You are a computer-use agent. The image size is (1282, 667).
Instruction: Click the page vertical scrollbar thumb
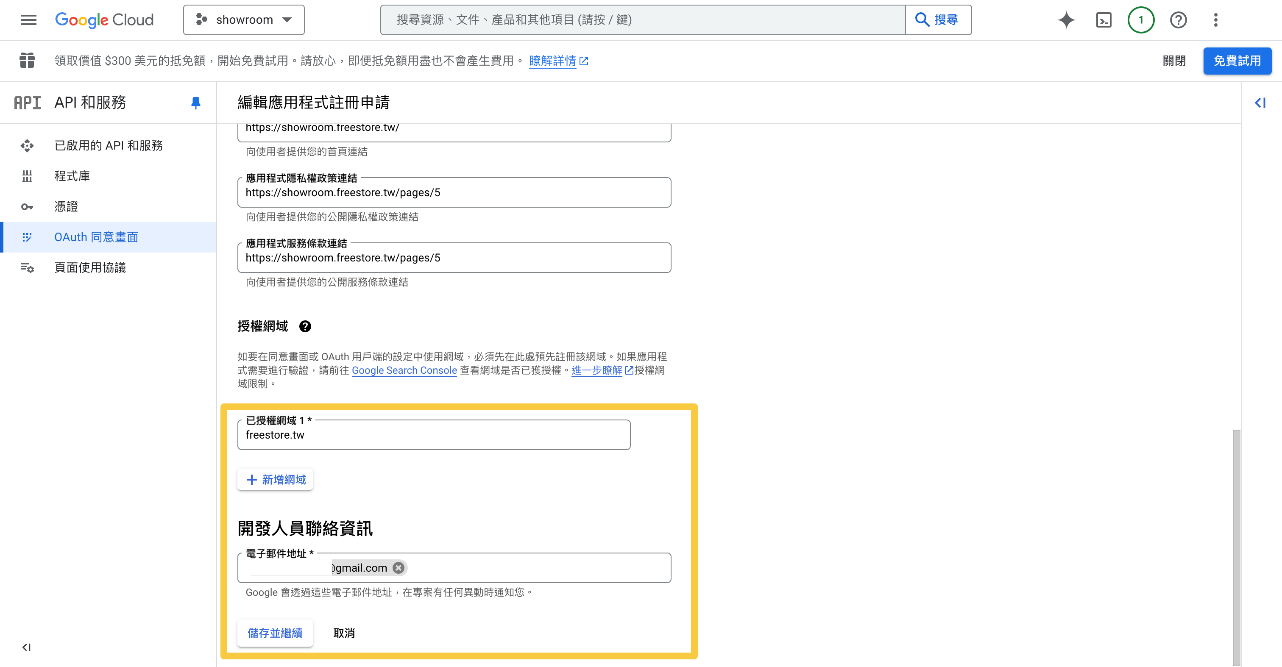[1236, 547]
